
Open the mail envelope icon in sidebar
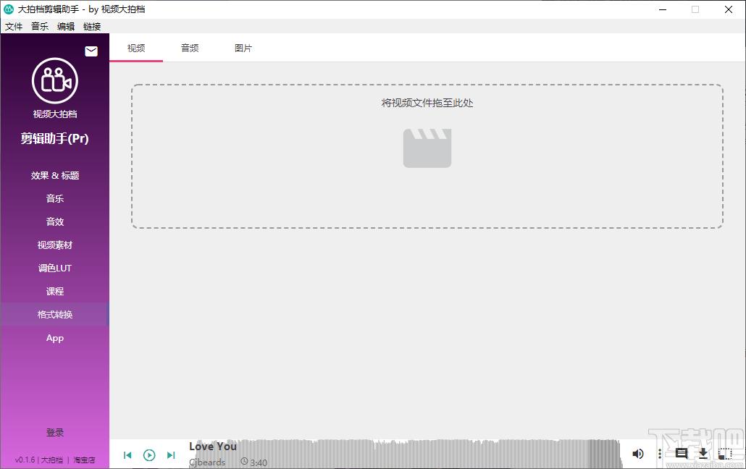91,51
